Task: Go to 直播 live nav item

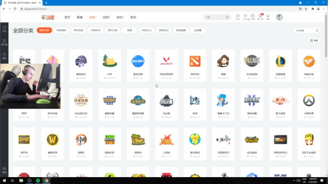Action: pos(79,17)
